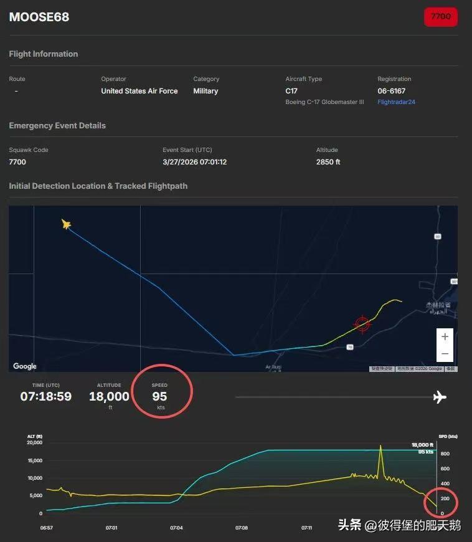The image size is (472, 542).
Task: Click the Squawk Code value 7700
Action: (x=17, y=162)
